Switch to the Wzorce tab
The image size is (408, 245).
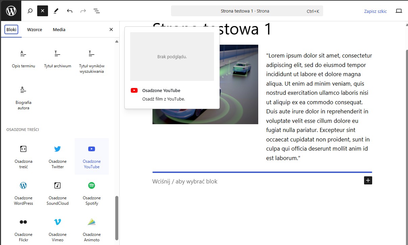[x=34, y=29]
